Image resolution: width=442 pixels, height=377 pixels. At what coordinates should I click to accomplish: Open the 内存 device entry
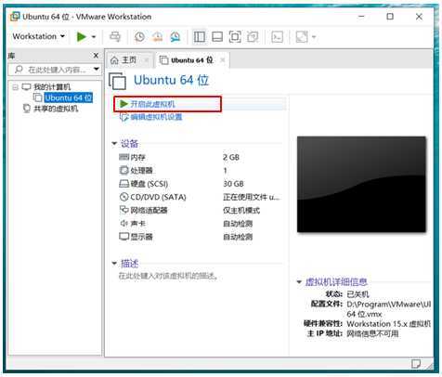pyautogui.click(x=137, y=157)
